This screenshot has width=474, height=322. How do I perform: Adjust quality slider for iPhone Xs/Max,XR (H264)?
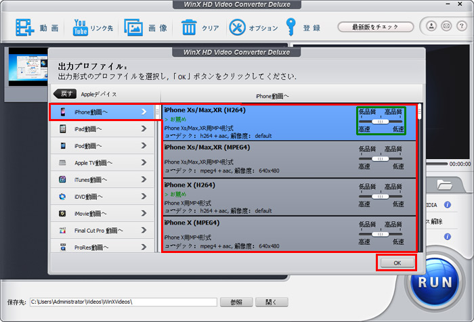point(381,122)
